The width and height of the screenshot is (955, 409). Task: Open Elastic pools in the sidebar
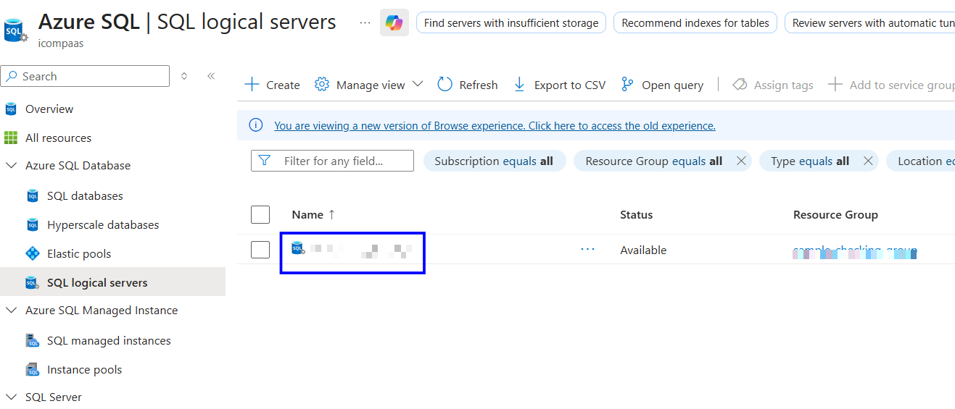[x=79, y=254]
